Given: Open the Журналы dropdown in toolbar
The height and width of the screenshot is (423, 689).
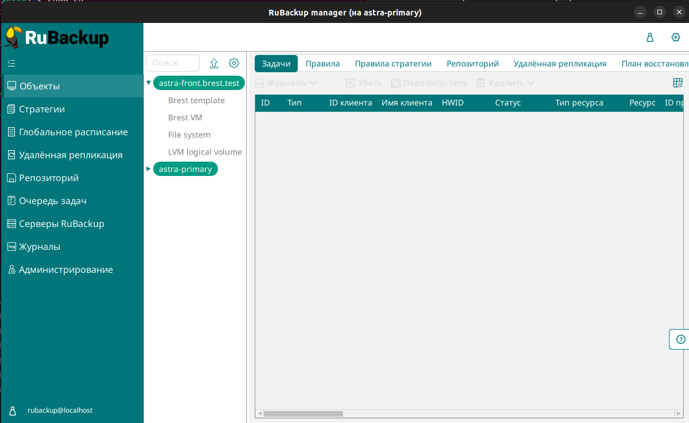Looking at the screenshot, I should [x=286, y=83].
